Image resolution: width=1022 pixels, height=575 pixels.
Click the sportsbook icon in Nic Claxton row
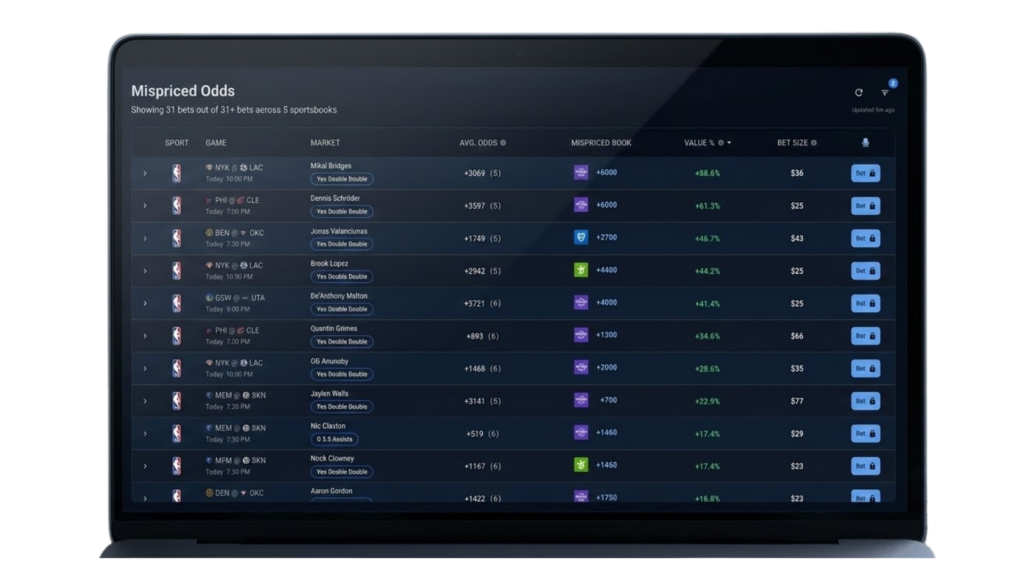pyautogui.click(x=581, y=432)
